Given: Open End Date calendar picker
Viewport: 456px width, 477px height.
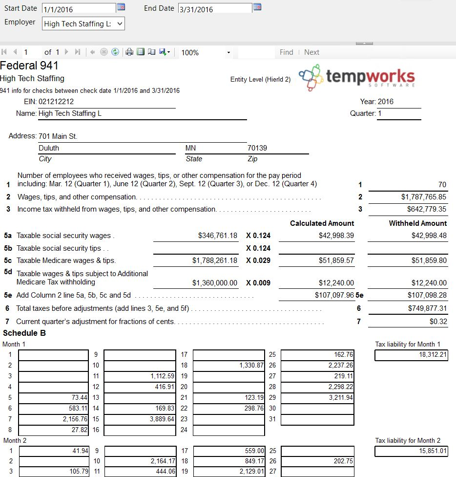Looking at the screenshot, I should (257, 7).
